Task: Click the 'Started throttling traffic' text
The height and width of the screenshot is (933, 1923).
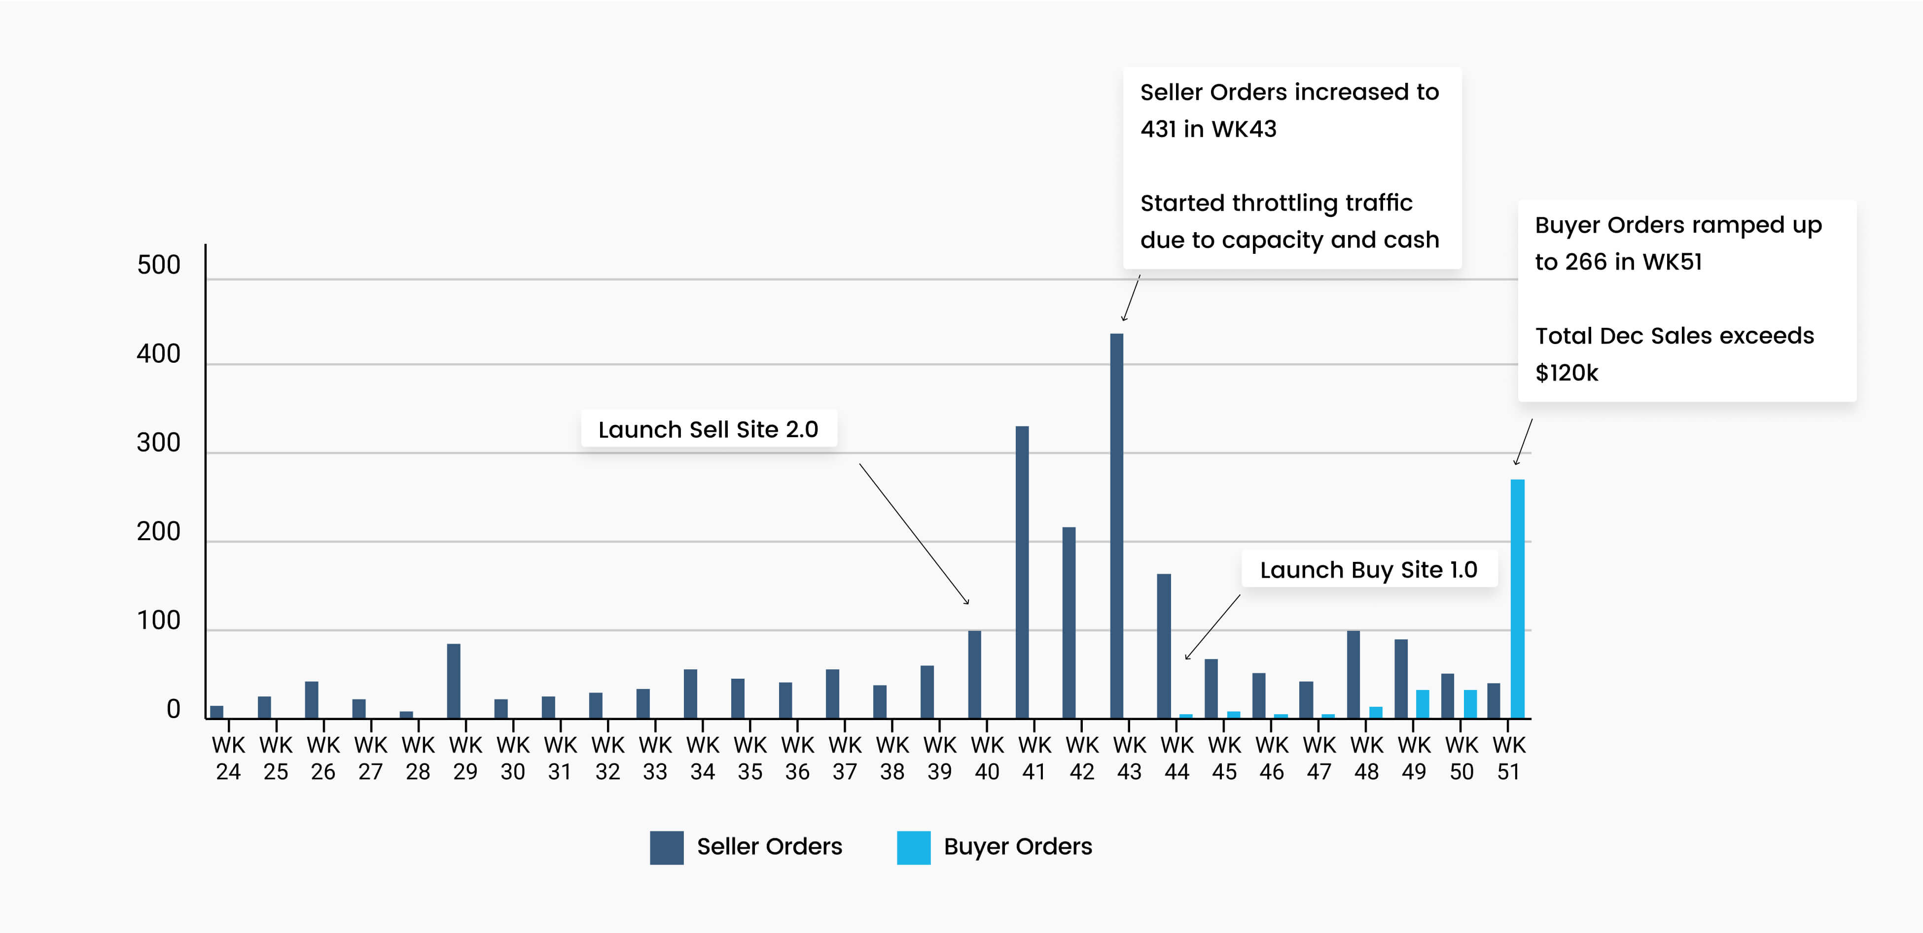Action: 1276,203
